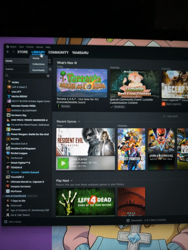Go back with the left arrow icon
Screen dimensions: 188x250
click(x=8, y=52)
